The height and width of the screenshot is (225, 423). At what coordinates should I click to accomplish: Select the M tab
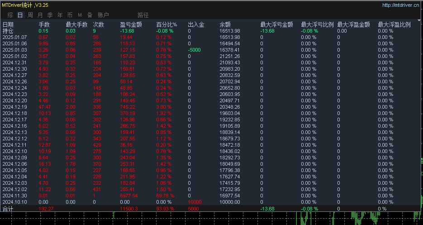[80, 15]
